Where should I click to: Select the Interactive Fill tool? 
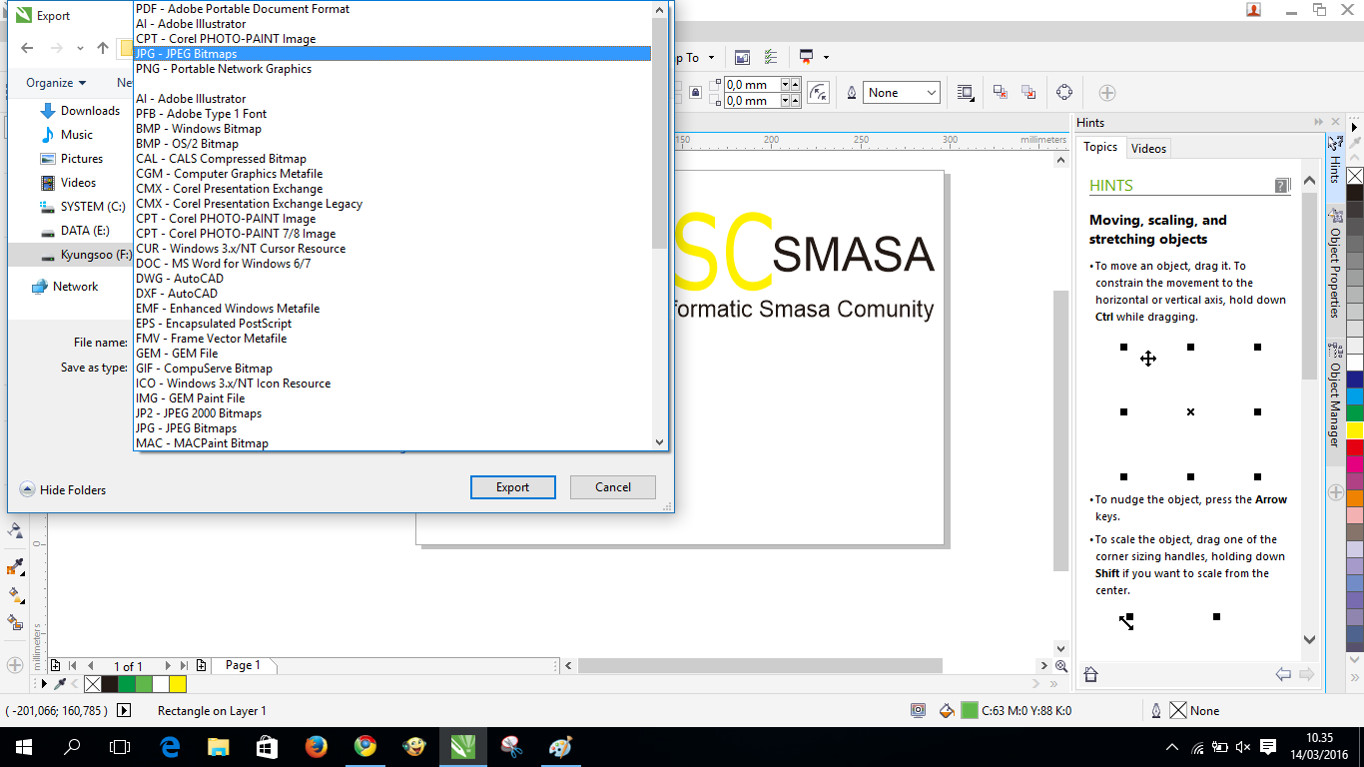(15, 595)
